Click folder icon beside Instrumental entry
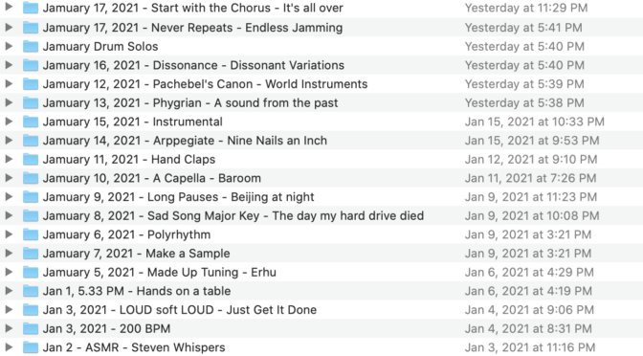This screenshot has width=643, height=356. click(x=31, y=122)
